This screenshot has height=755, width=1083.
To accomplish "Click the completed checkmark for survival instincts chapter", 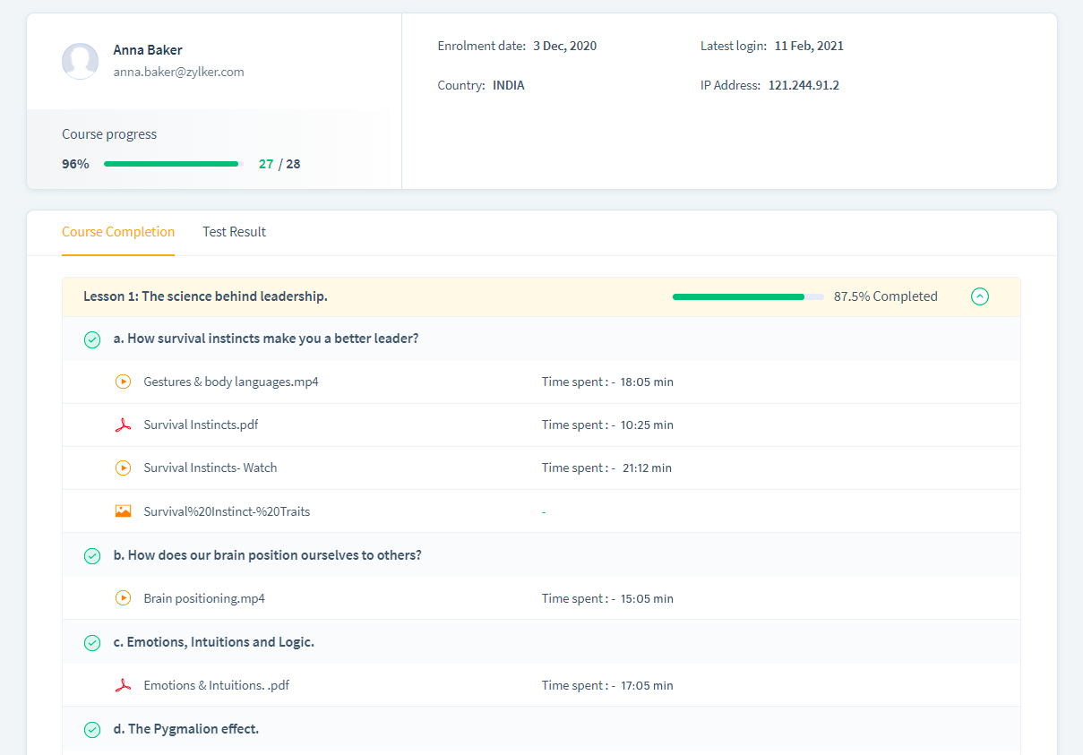I will tap(92, 339).
